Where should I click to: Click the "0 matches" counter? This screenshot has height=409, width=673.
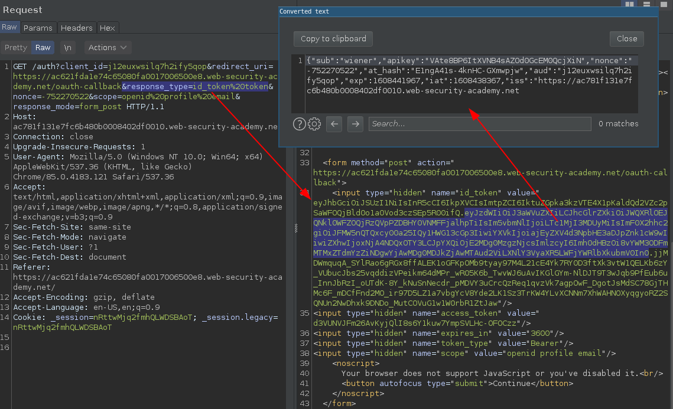618,124
